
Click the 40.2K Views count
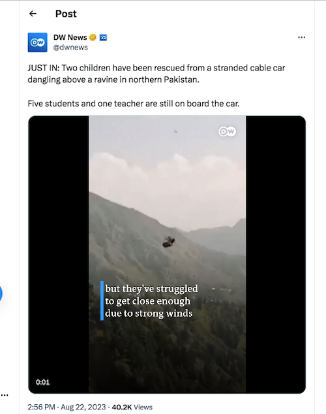(132, 407)
